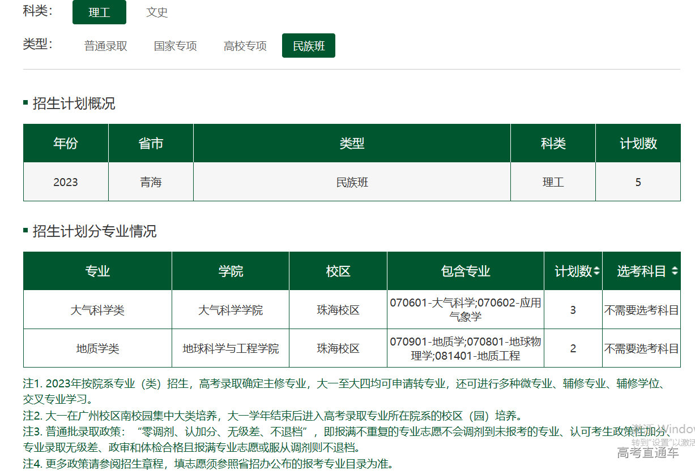
Task: Select the 民族班 admission type
Action: (309, 46)
